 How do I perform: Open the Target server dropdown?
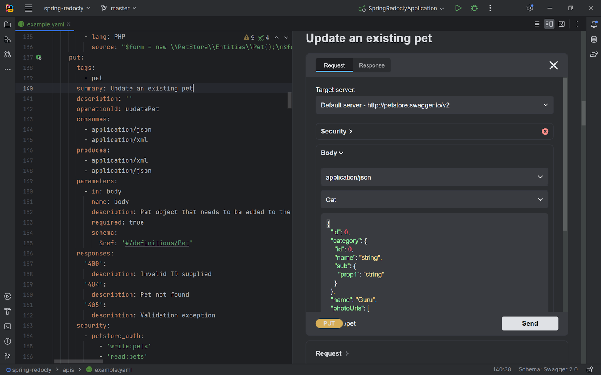pyautogui.click(x=434, y=105)
